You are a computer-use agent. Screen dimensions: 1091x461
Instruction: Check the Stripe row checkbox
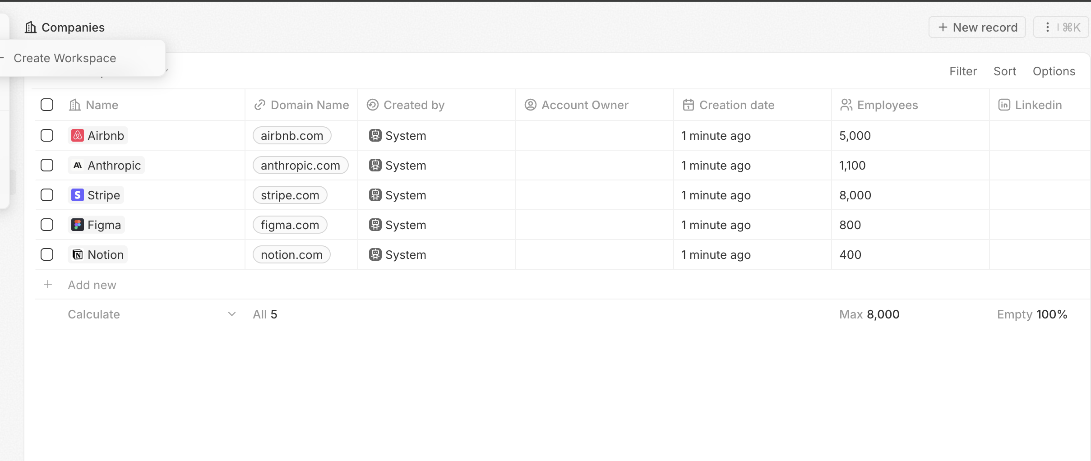[47, 195]
